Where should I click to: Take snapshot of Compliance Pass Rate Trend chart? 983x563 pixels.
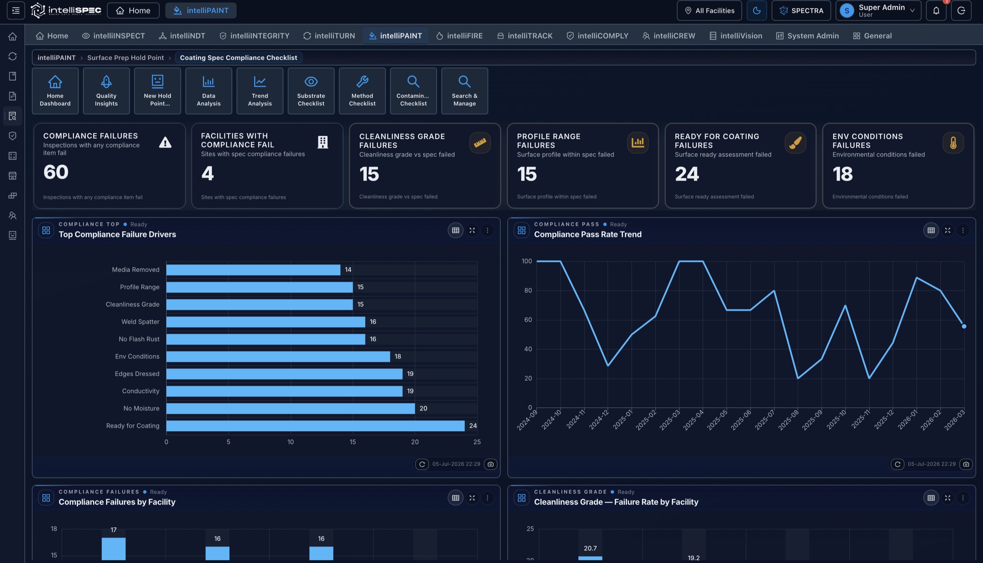(966, 464)
